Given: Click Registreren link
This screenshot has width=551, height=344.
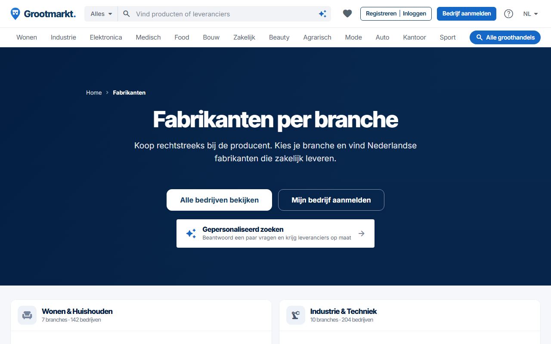Looking at the screenshot, I should (x=381, y=14).
